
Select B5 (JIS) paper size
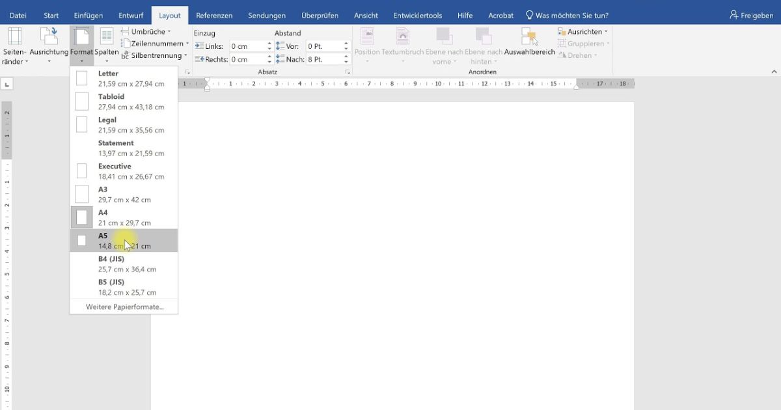coord(124,287)
